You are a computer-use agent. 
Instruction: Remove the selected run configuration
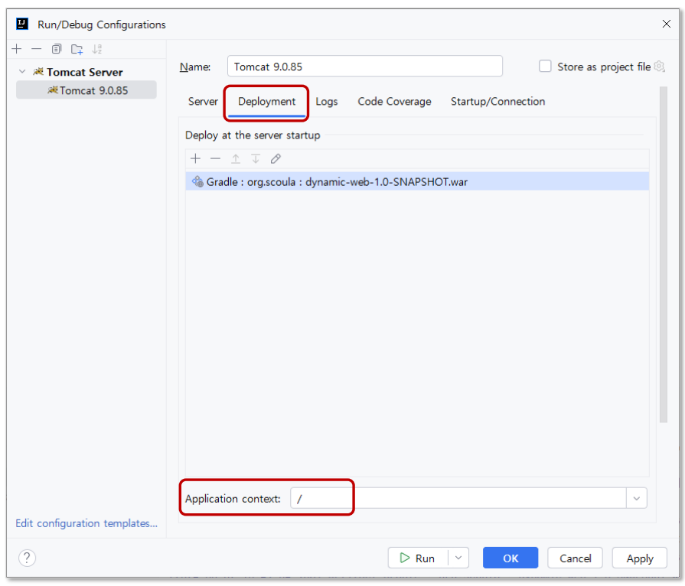coord(36,49)
